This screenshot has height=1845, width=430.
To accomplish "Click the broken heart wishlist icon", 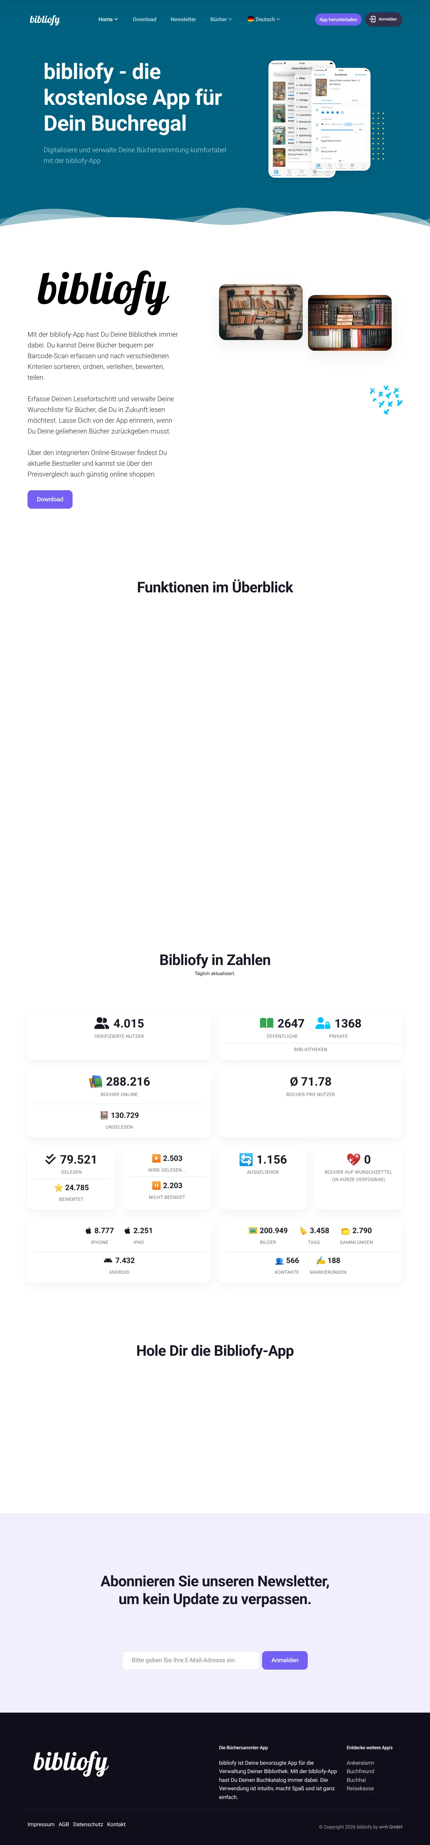I will pos(353,1159).
